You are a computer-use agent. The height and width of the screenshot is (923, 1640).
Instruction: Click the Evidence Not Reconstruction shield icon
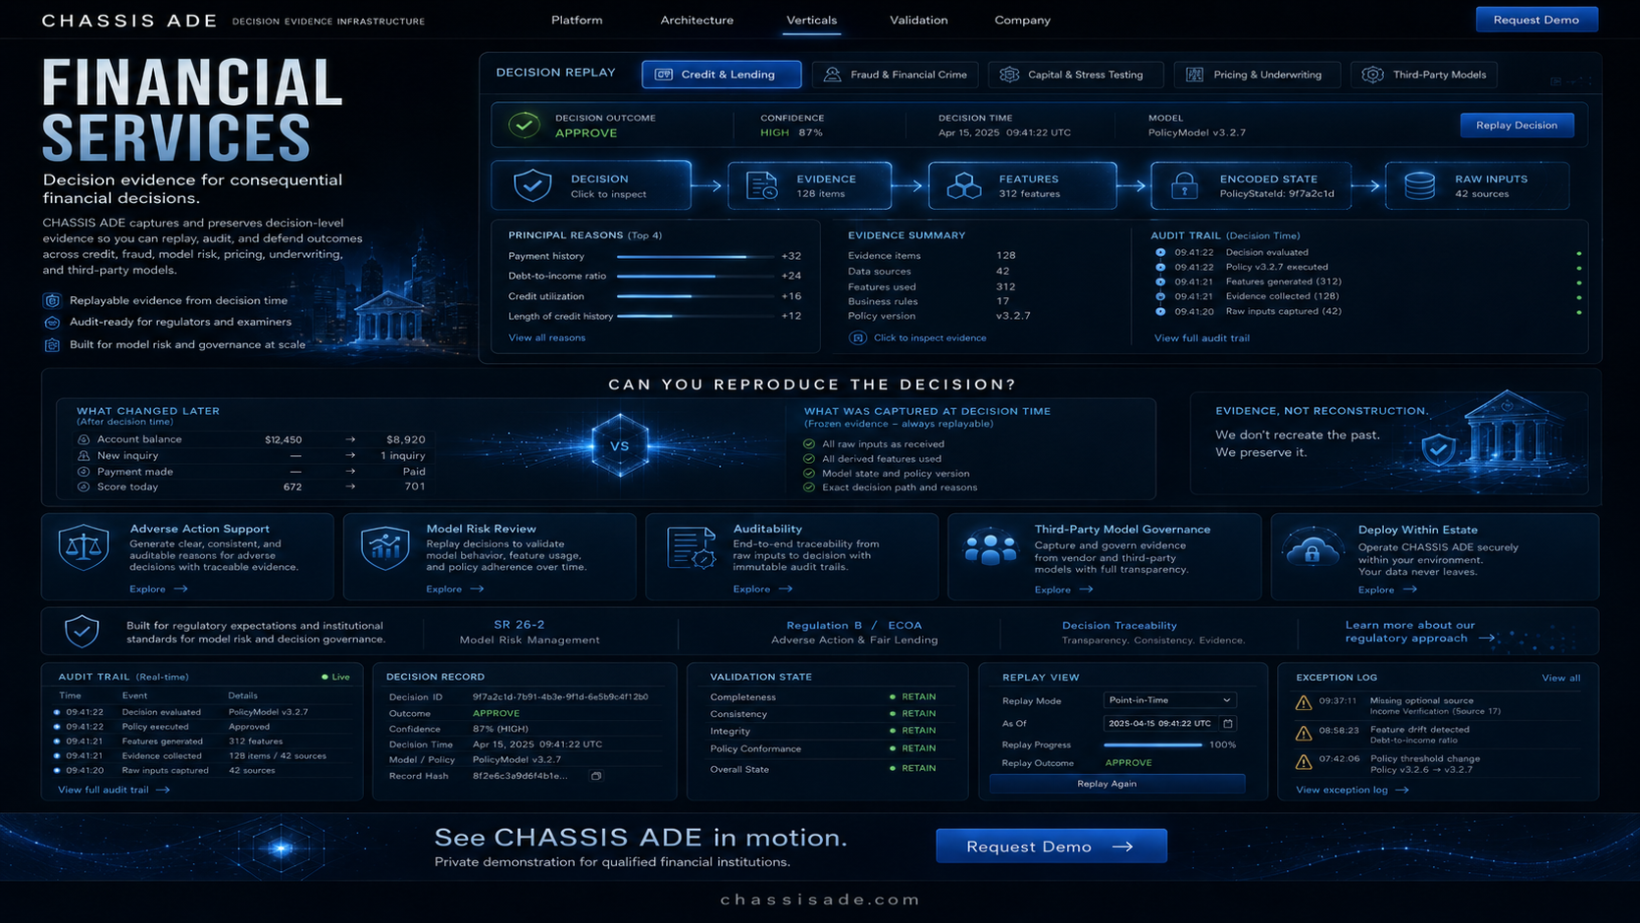pyautogui.click(x=1438, y=449)
